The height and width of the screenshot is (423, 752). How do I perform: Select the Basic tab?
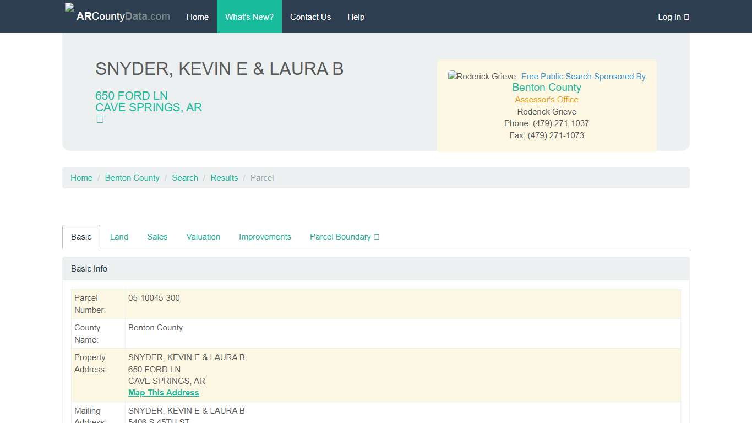(81, 237)
